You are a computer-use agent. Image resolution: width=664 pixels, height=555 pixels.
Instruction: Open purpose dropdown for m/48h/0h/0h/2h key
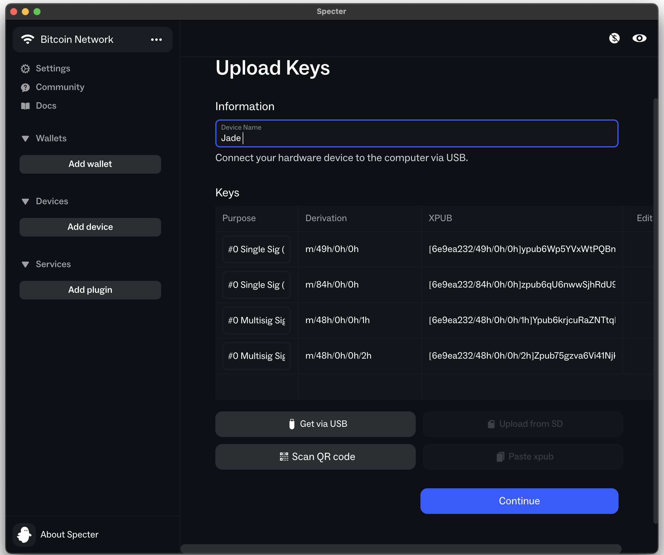point(256,356)
